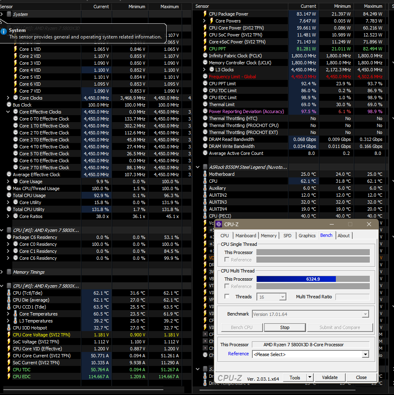Open the About tab in CPU-Z
The width and height of the screenshot is (394, 395).
[x=344, y=236]
